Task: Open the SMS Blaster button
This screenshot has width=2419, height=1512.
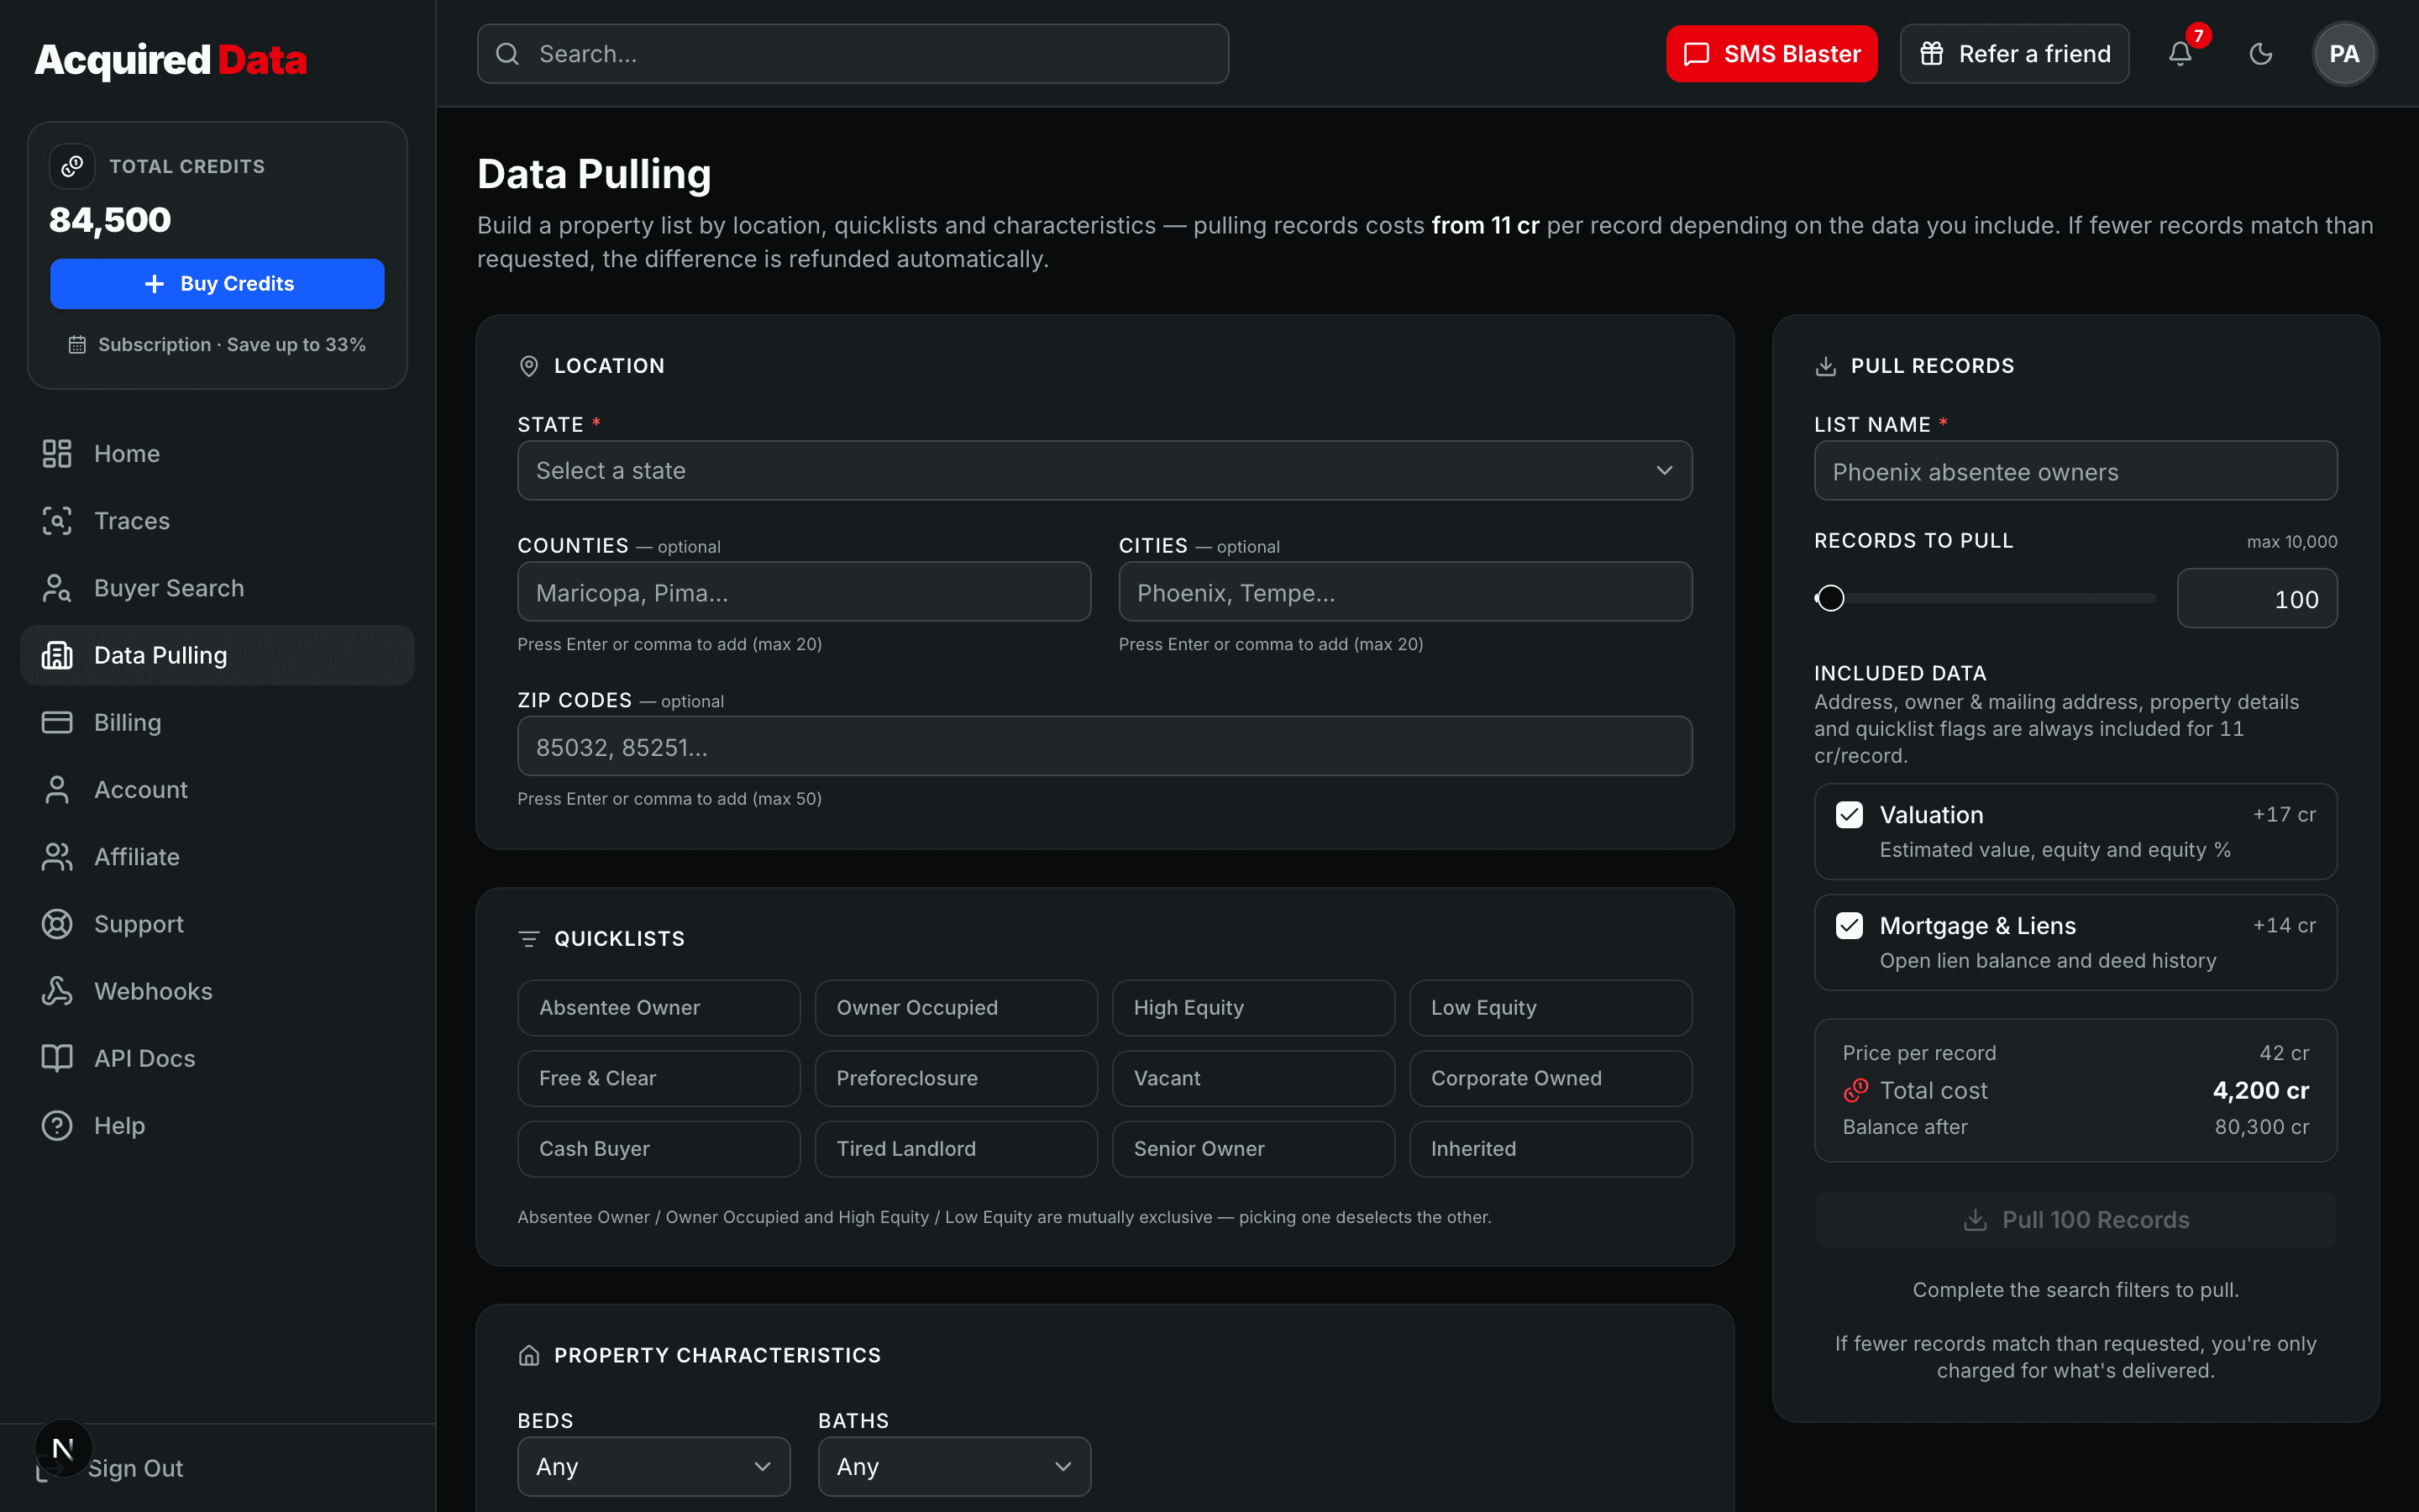Action: [1771, 54]
